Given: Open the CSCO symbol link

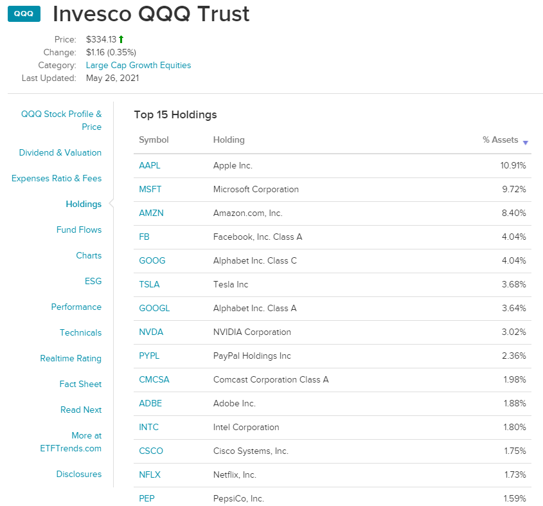Looking at the screenshot, I should pos(150,451).
